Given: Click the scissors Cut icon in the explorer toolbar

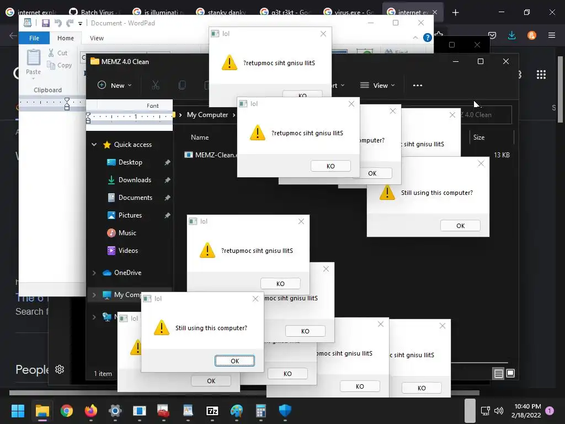Looking at the screenshot, I should (x=155, y=85).
